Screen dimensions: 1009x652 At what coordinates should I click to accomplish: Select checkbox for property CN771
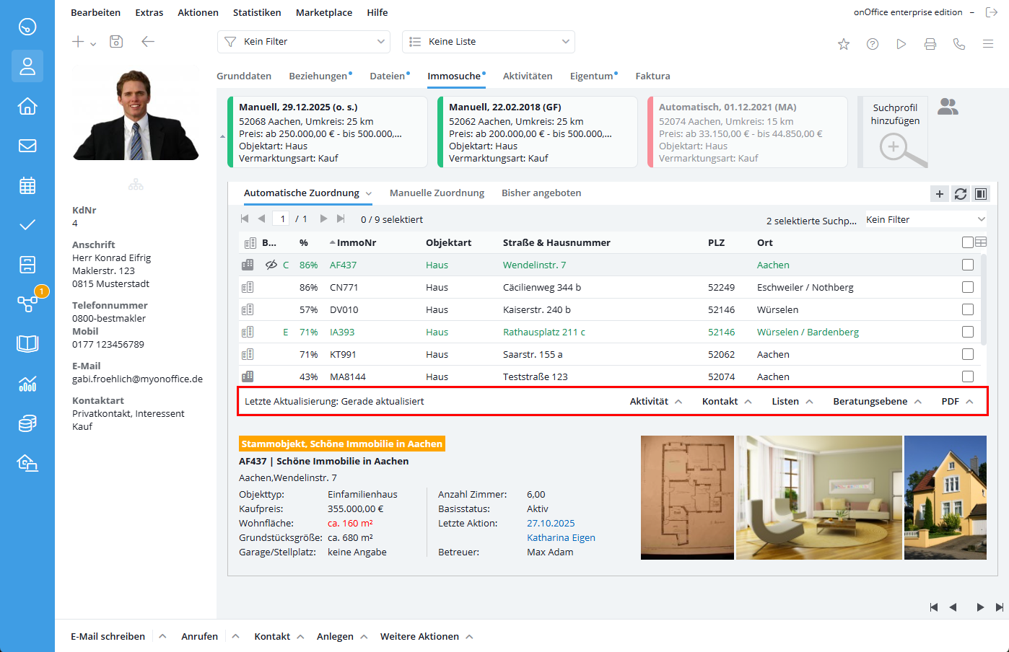pos(968,287)
